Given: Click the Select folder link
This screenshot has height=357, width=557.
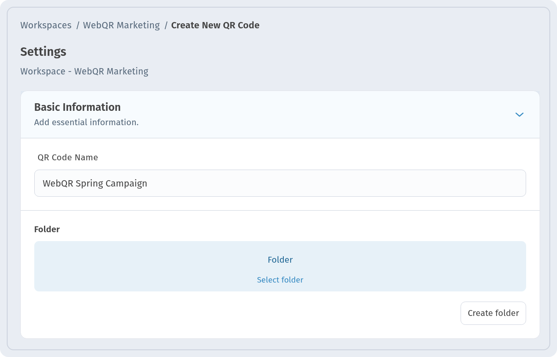Looking at the screenshot, I should pos(280,280).
